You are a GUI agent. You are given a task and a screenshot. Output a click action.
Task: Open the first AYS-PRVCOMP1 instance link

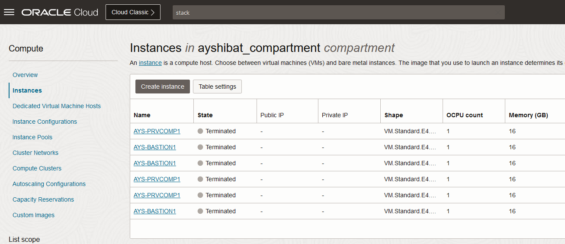click(x=157, y=131)
